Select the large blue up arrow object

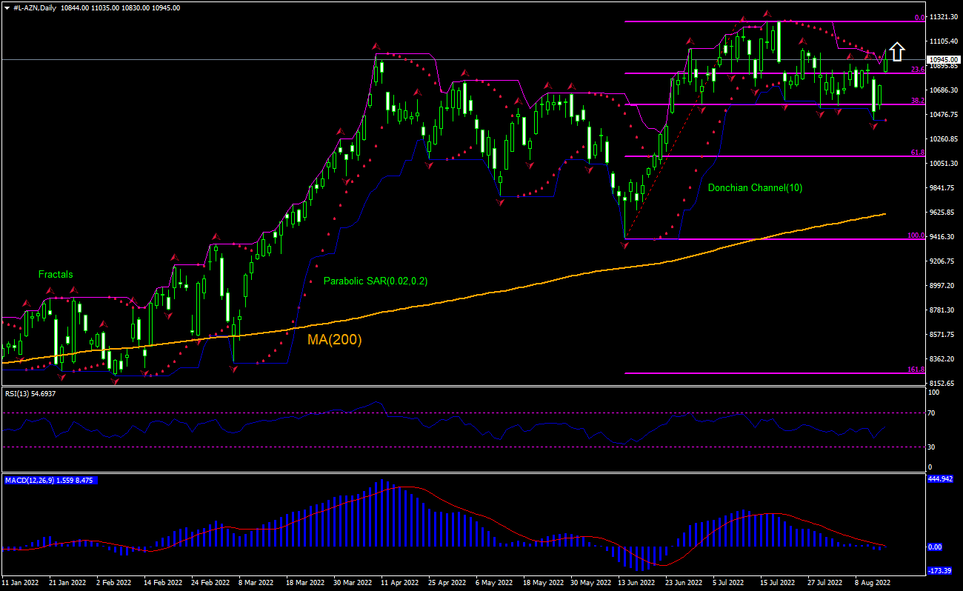tap(898, 50)
